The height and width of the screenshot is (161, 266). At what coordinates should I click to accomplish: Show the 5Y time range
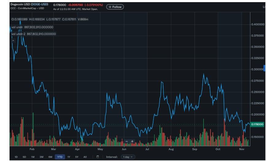tap(77, 157)
